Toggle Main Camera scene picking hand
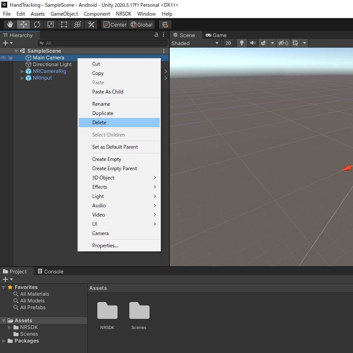 click(10, 58)
